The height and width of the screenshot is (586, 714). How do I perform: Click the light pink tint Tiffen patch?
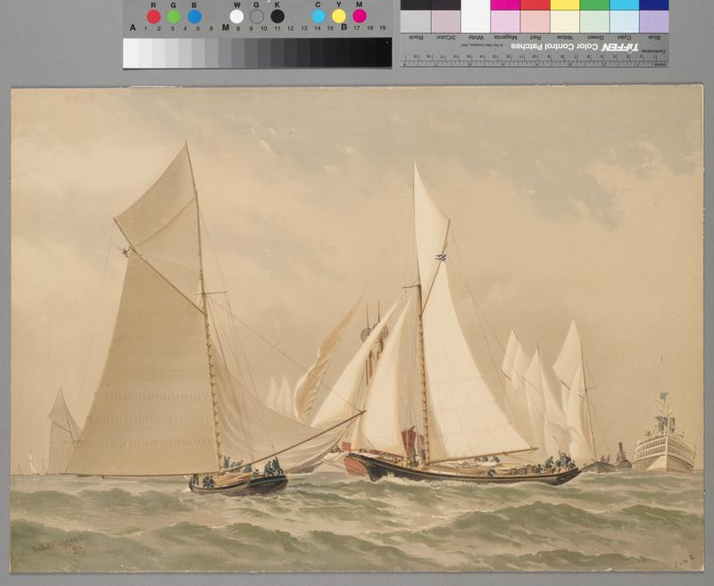pos(505,21)
